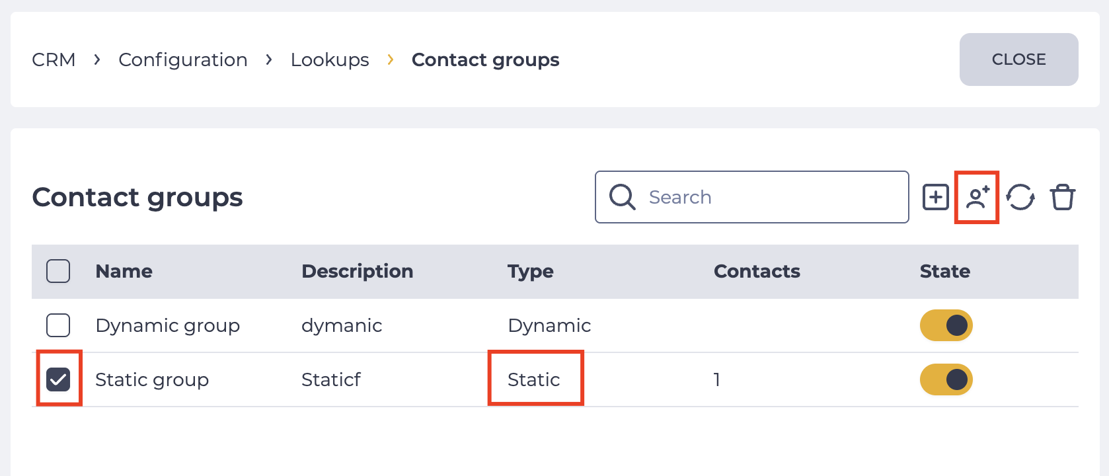This screenshot has height=476, width=1109.
Task: Go to CRM breadcrumb
Action: 54,59
